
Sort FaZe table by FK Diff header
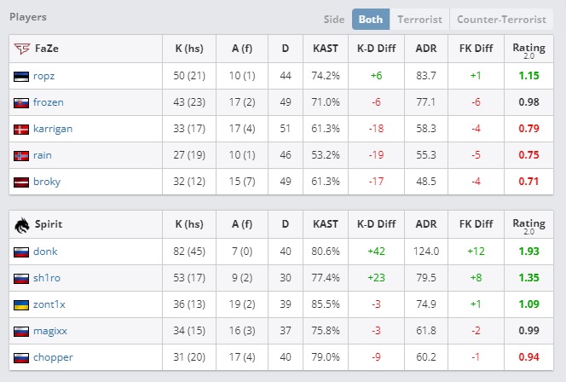coord(477,49)
